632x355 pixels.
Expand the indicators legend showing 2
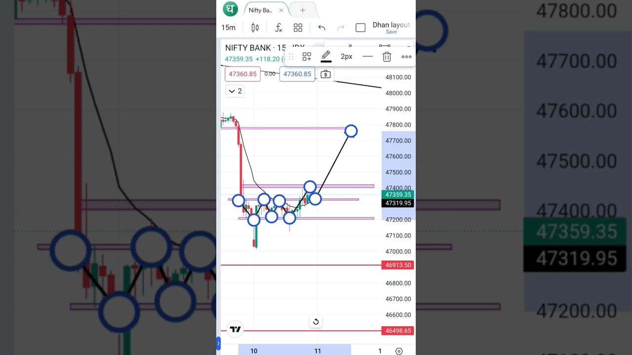[x=235, y=91]
